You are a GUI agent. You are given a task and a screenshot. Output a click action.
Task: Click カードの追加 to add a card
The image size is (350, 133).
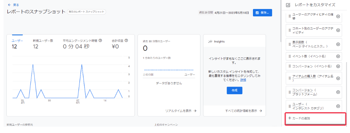coord(314,118)
